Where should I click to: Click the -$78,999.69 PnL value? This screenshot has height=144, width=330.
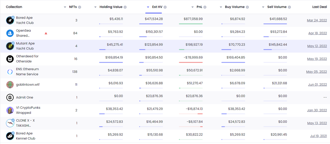pos(193,58)
